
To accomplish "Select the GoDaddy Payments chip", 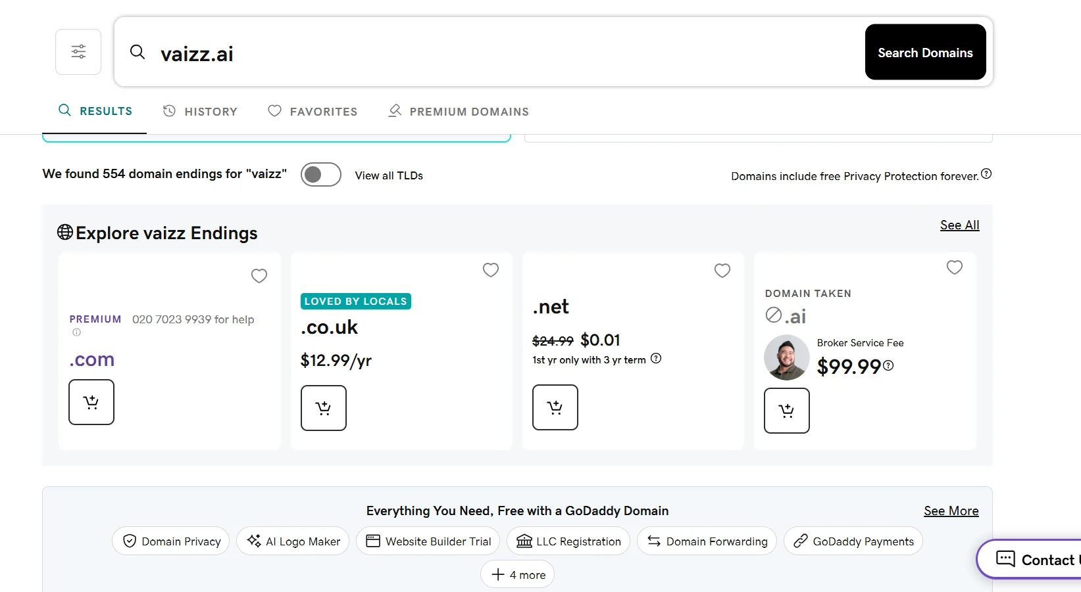I will (x=853, y=541).
